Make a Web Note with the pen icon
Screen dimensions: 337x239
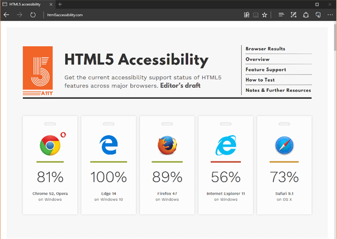click(x=294, y=15)
